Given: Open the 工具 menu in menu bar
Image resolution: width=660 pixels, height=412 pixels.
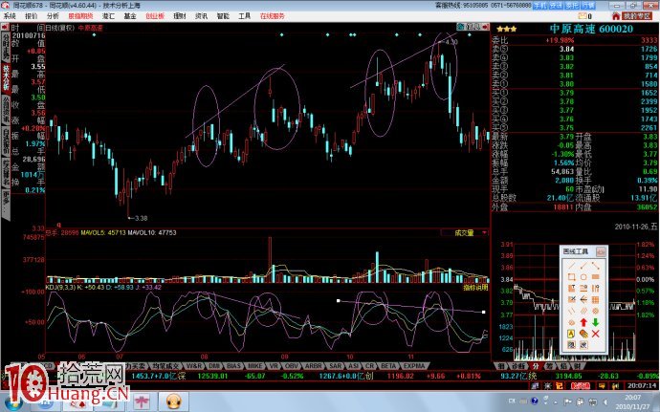Looking at the screenshot, I should click(244, 16).
